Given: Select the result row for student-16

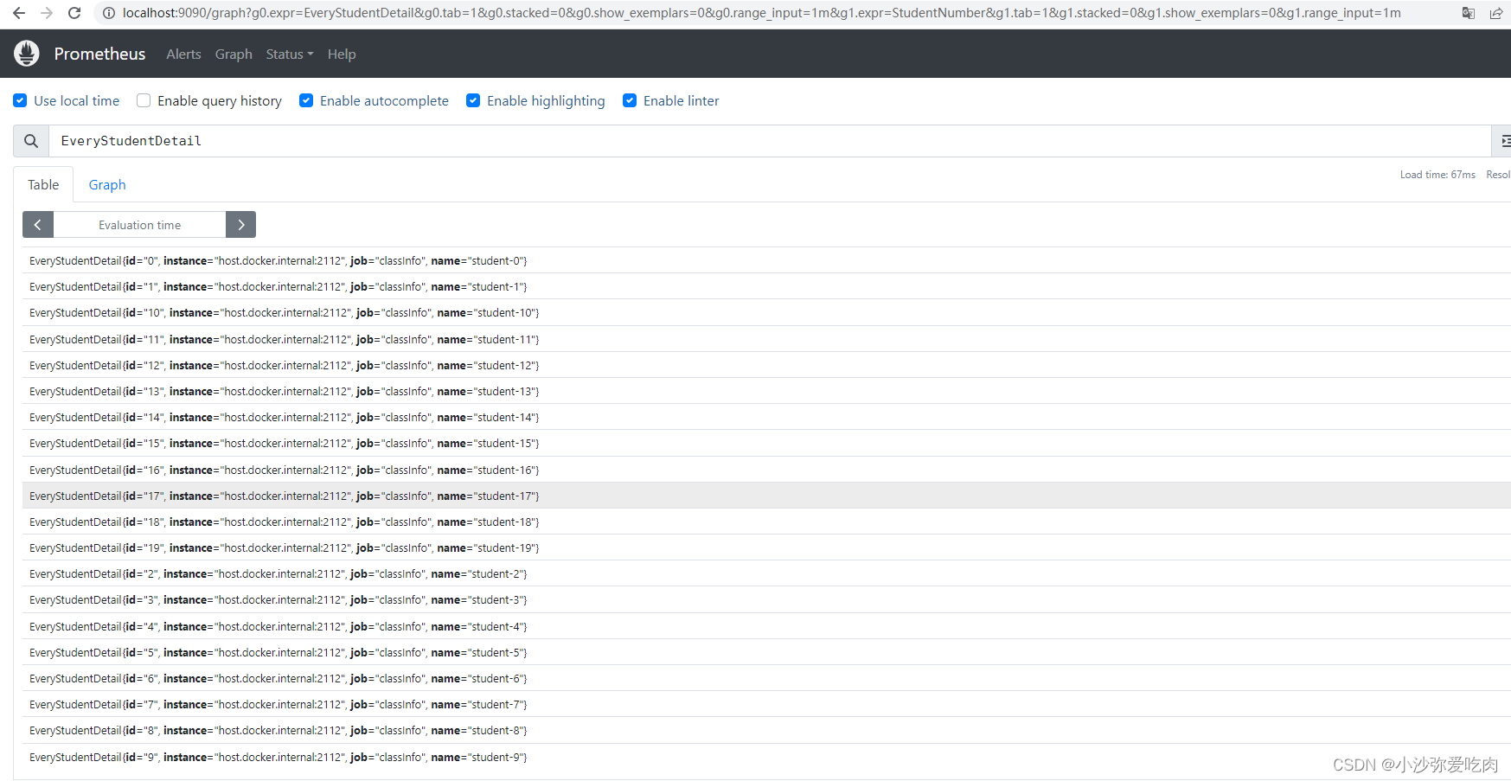Looking at the screenshot, I should tap(766, 470).
